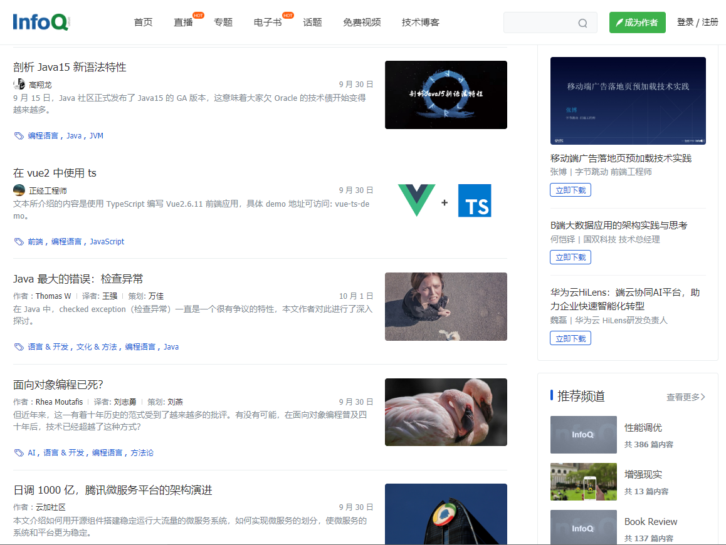Download 华为云HiLens talk via 立即下载
Screen dimensions: 726x545
coord(571,339)
